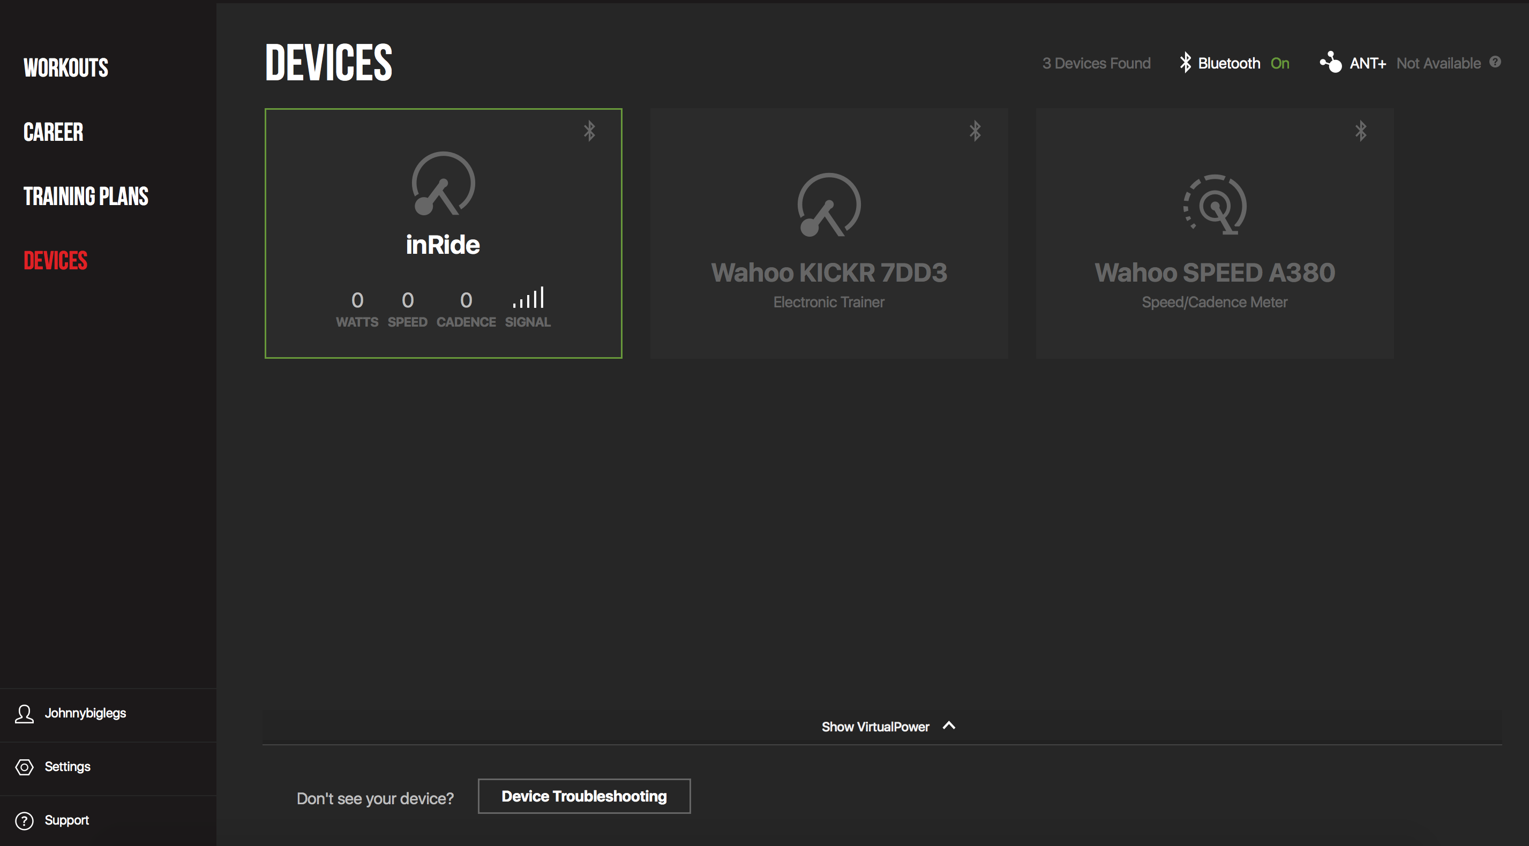Click the Show VirtualPower label
Screen dimensions: 1529x846
click(x=875, y=727)
